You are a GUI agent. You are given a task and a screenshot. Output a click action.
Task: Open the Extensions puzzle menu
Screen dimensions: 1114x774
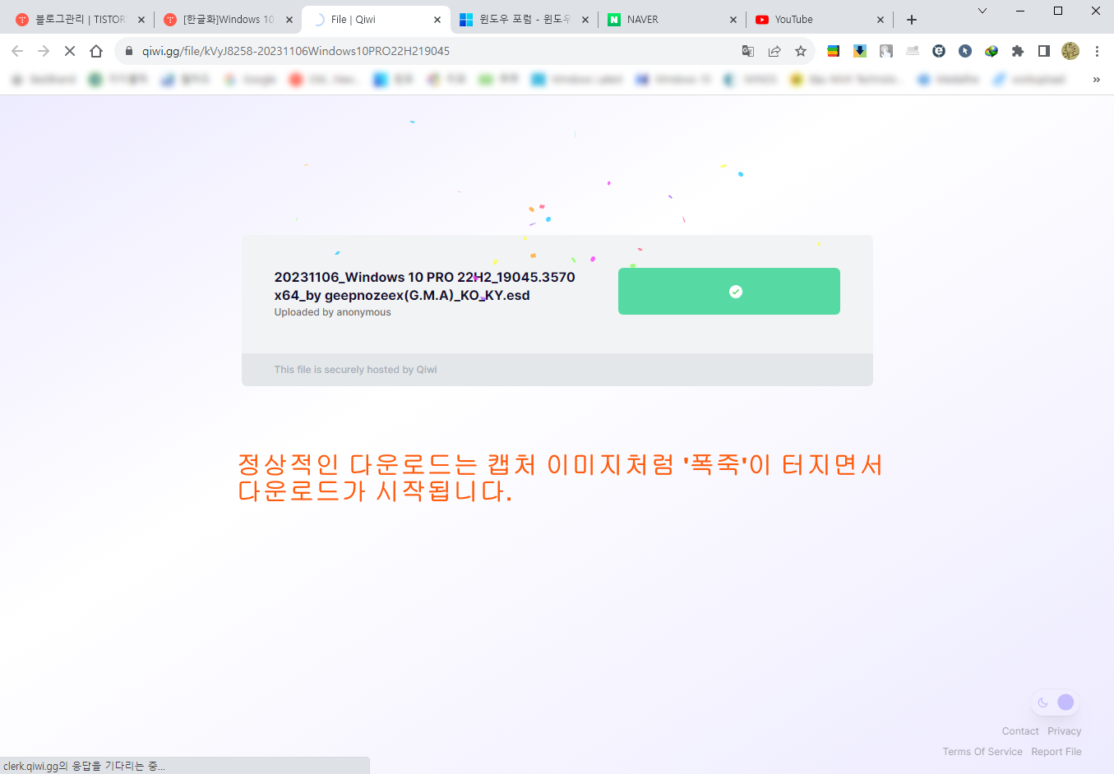(1018, 51)
